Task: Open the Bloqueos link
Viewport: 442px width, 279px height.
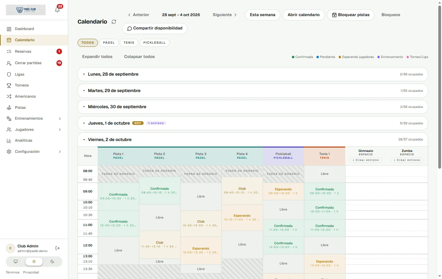Action: pos(391,15)
